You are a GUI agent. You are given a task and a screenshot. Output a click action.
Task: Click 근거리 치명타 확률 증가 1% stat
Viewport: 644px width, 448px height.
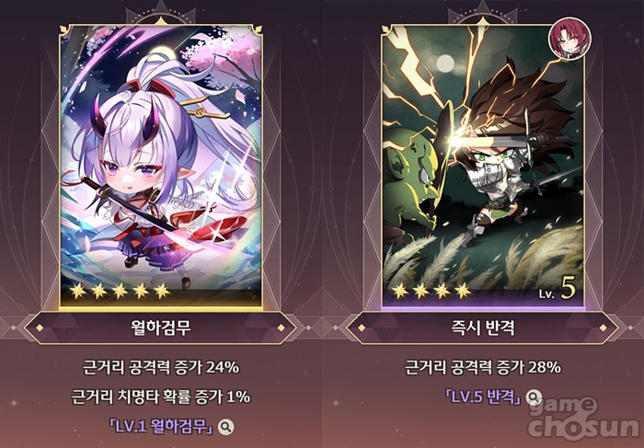tap(161, 396)
